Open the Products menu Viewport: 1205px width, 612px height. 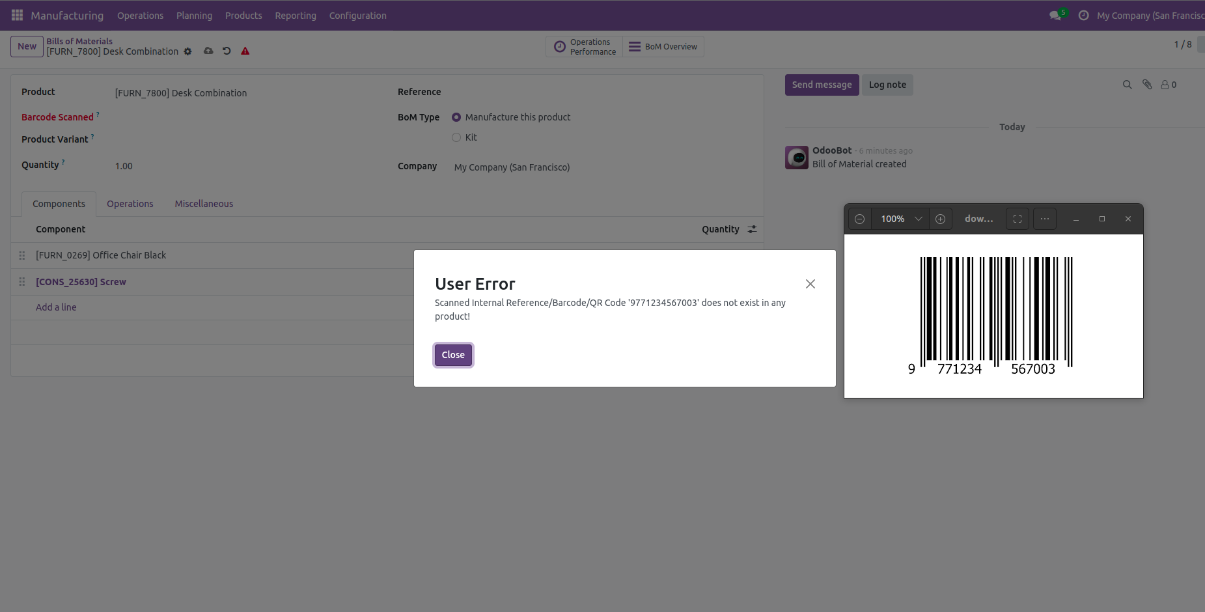pyautogui.click(x=243, y=15)
